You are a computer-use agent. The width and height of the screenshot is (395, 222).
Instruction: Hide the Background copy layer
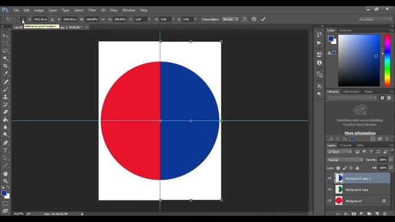point(330,189)
